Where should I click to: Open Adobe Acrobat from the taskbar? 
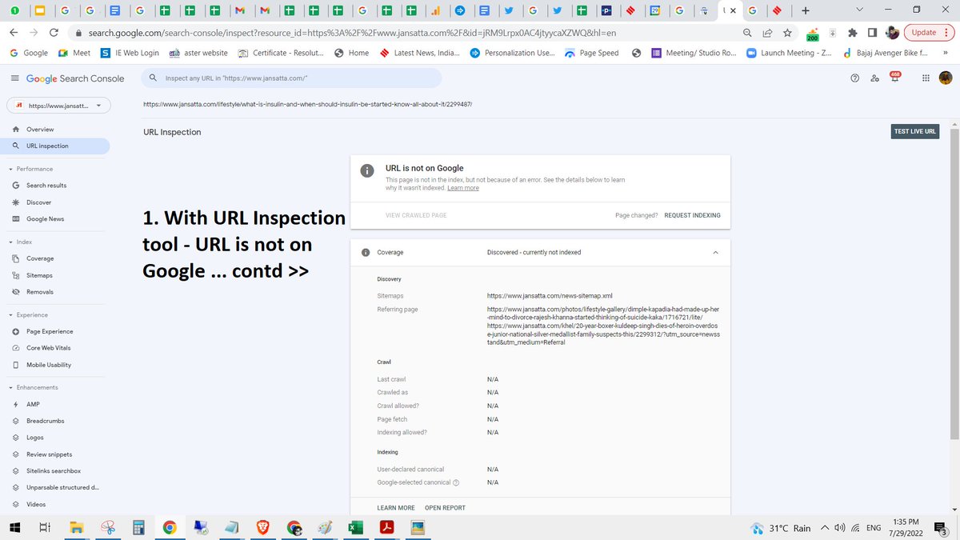click(x=386, y=528)
